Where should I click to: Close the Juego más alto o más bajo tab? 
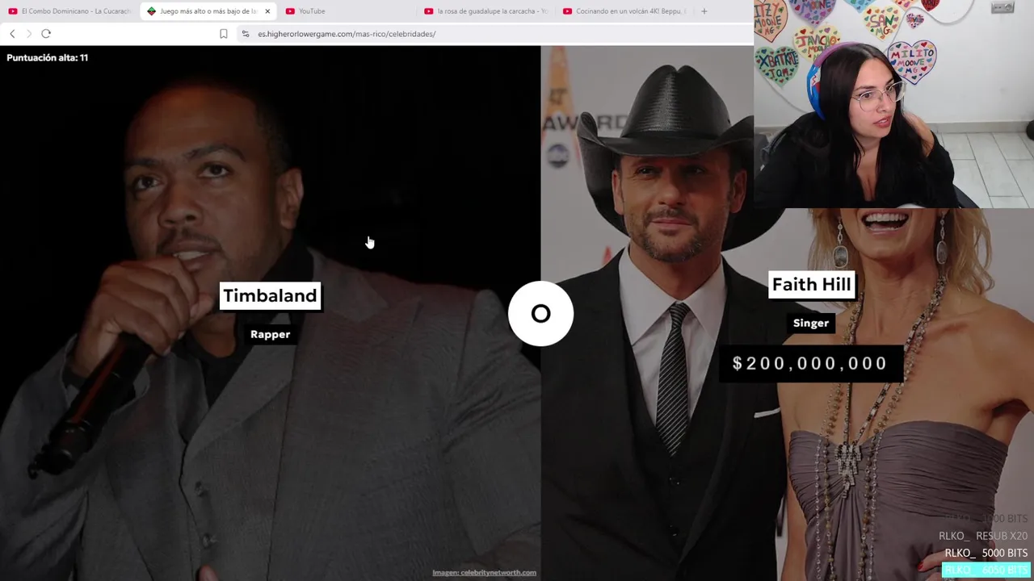point(267,11)
